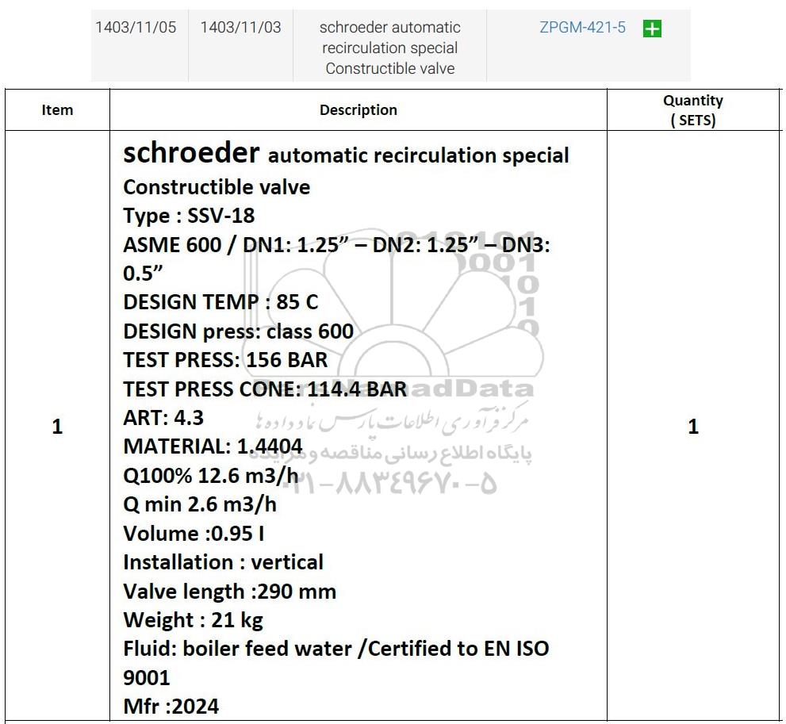Click the 'Volume :0.95 l' line
Viewport: 786px width, 724px height.
(194, 534)
